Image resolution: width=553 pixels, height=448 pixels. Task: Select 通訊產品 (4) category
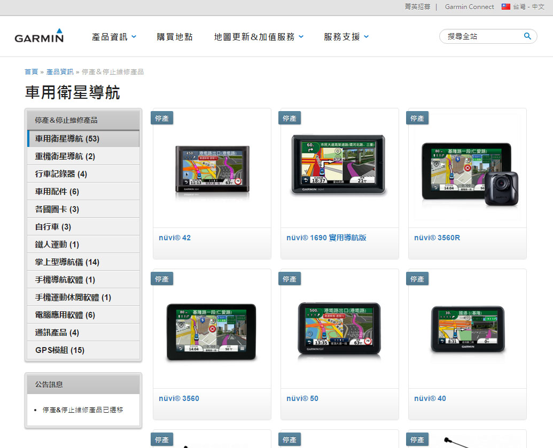point(83,332)
